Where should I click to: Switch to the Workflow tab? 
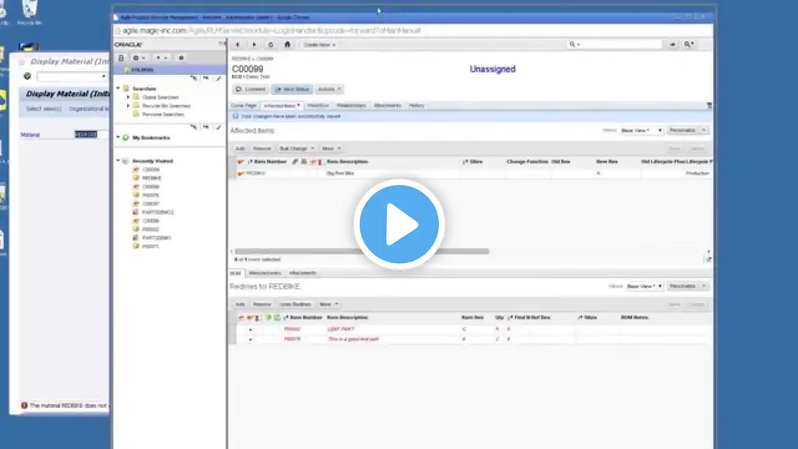[x=318, y=105]
